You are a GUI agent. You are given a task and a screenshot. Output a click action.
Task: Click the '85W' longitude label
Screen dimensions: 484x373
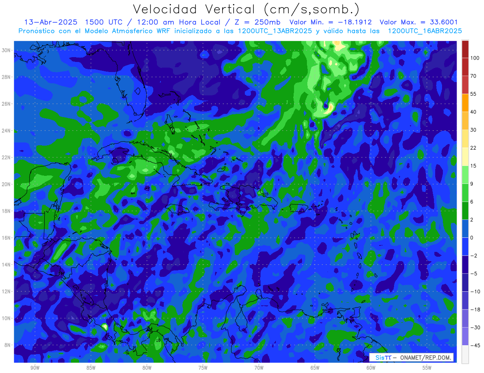(91, 368)
